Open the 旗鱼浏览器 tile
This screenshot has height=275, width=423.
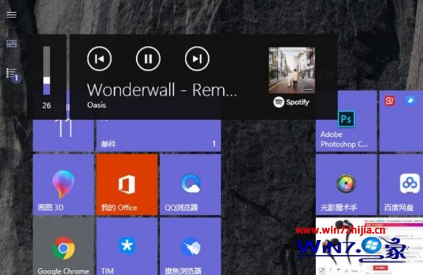pyautogui.click(x=191, y=246)
